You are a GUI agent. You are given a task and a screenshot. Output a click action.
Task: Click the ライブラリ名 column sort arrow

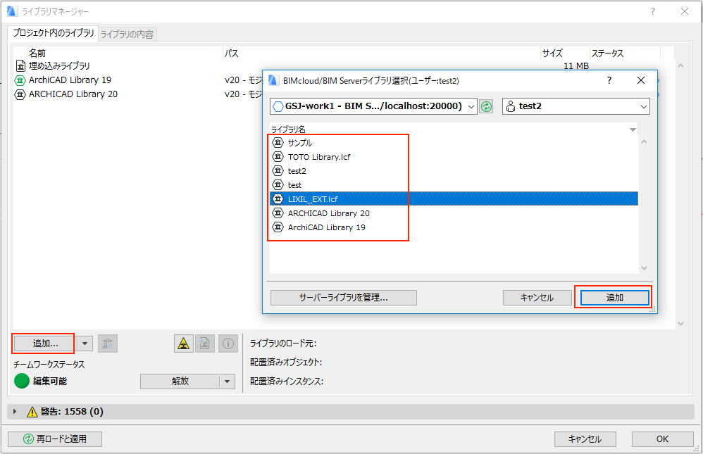633,130
